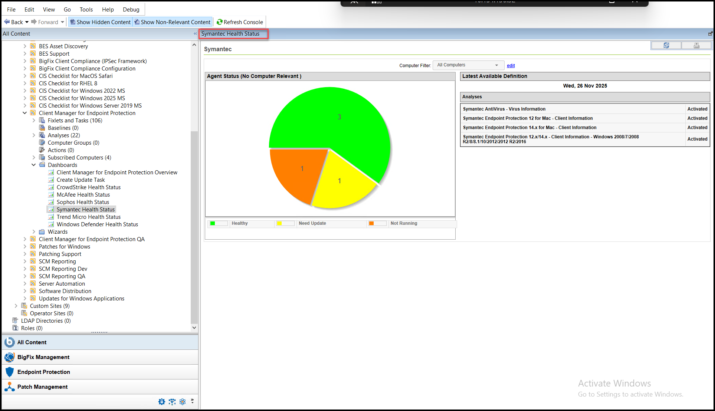715x411 pixels.
Task: Open the Tools menu
Action: tap(86, 9)
